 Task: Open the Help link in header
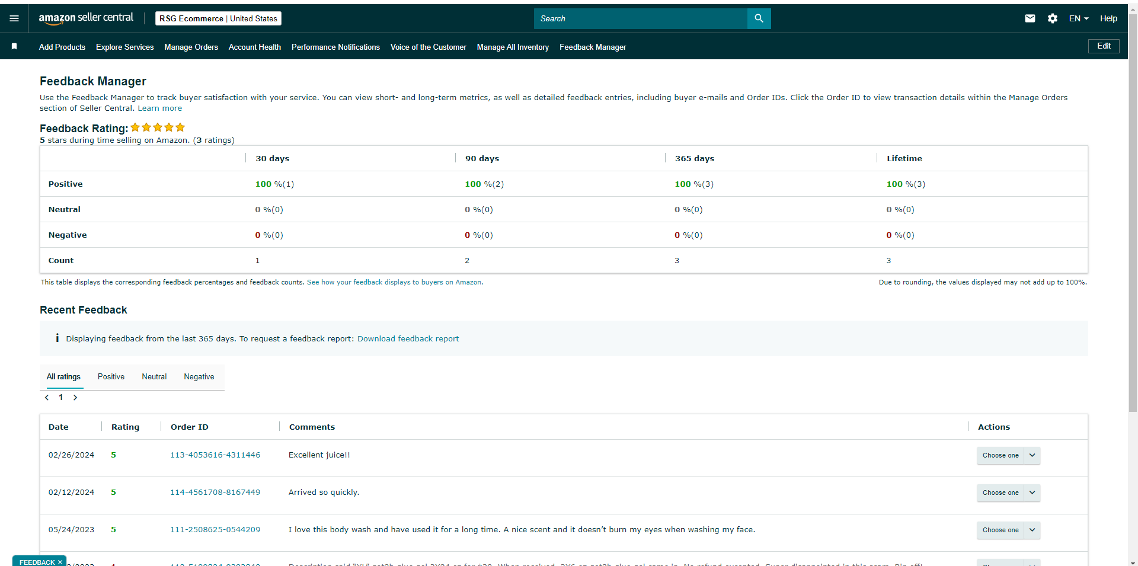(x=1108, y=18)
